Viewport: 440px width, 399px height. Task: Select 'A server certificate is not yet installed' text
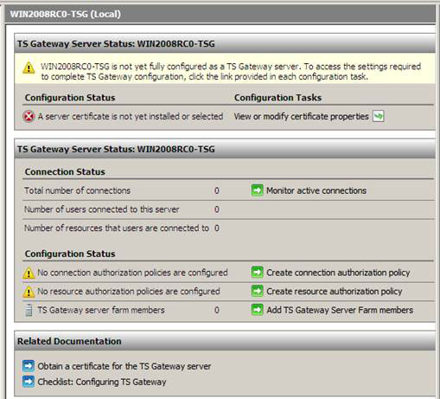pyautogui.click(x=131, y=117)
